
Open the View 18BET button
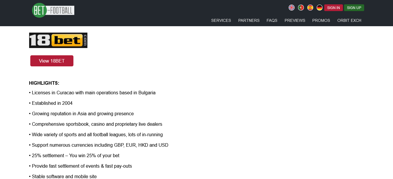pos(52,61)
